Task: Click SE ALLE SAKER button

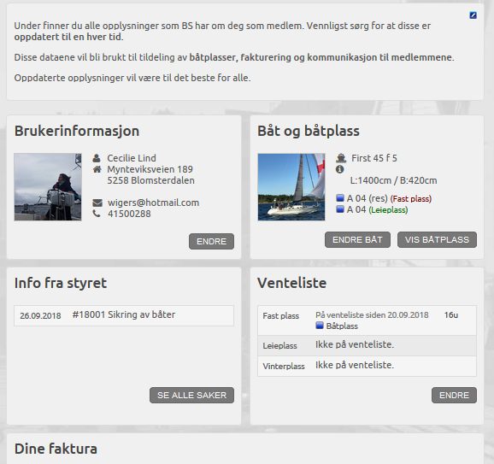Action: 191,395
